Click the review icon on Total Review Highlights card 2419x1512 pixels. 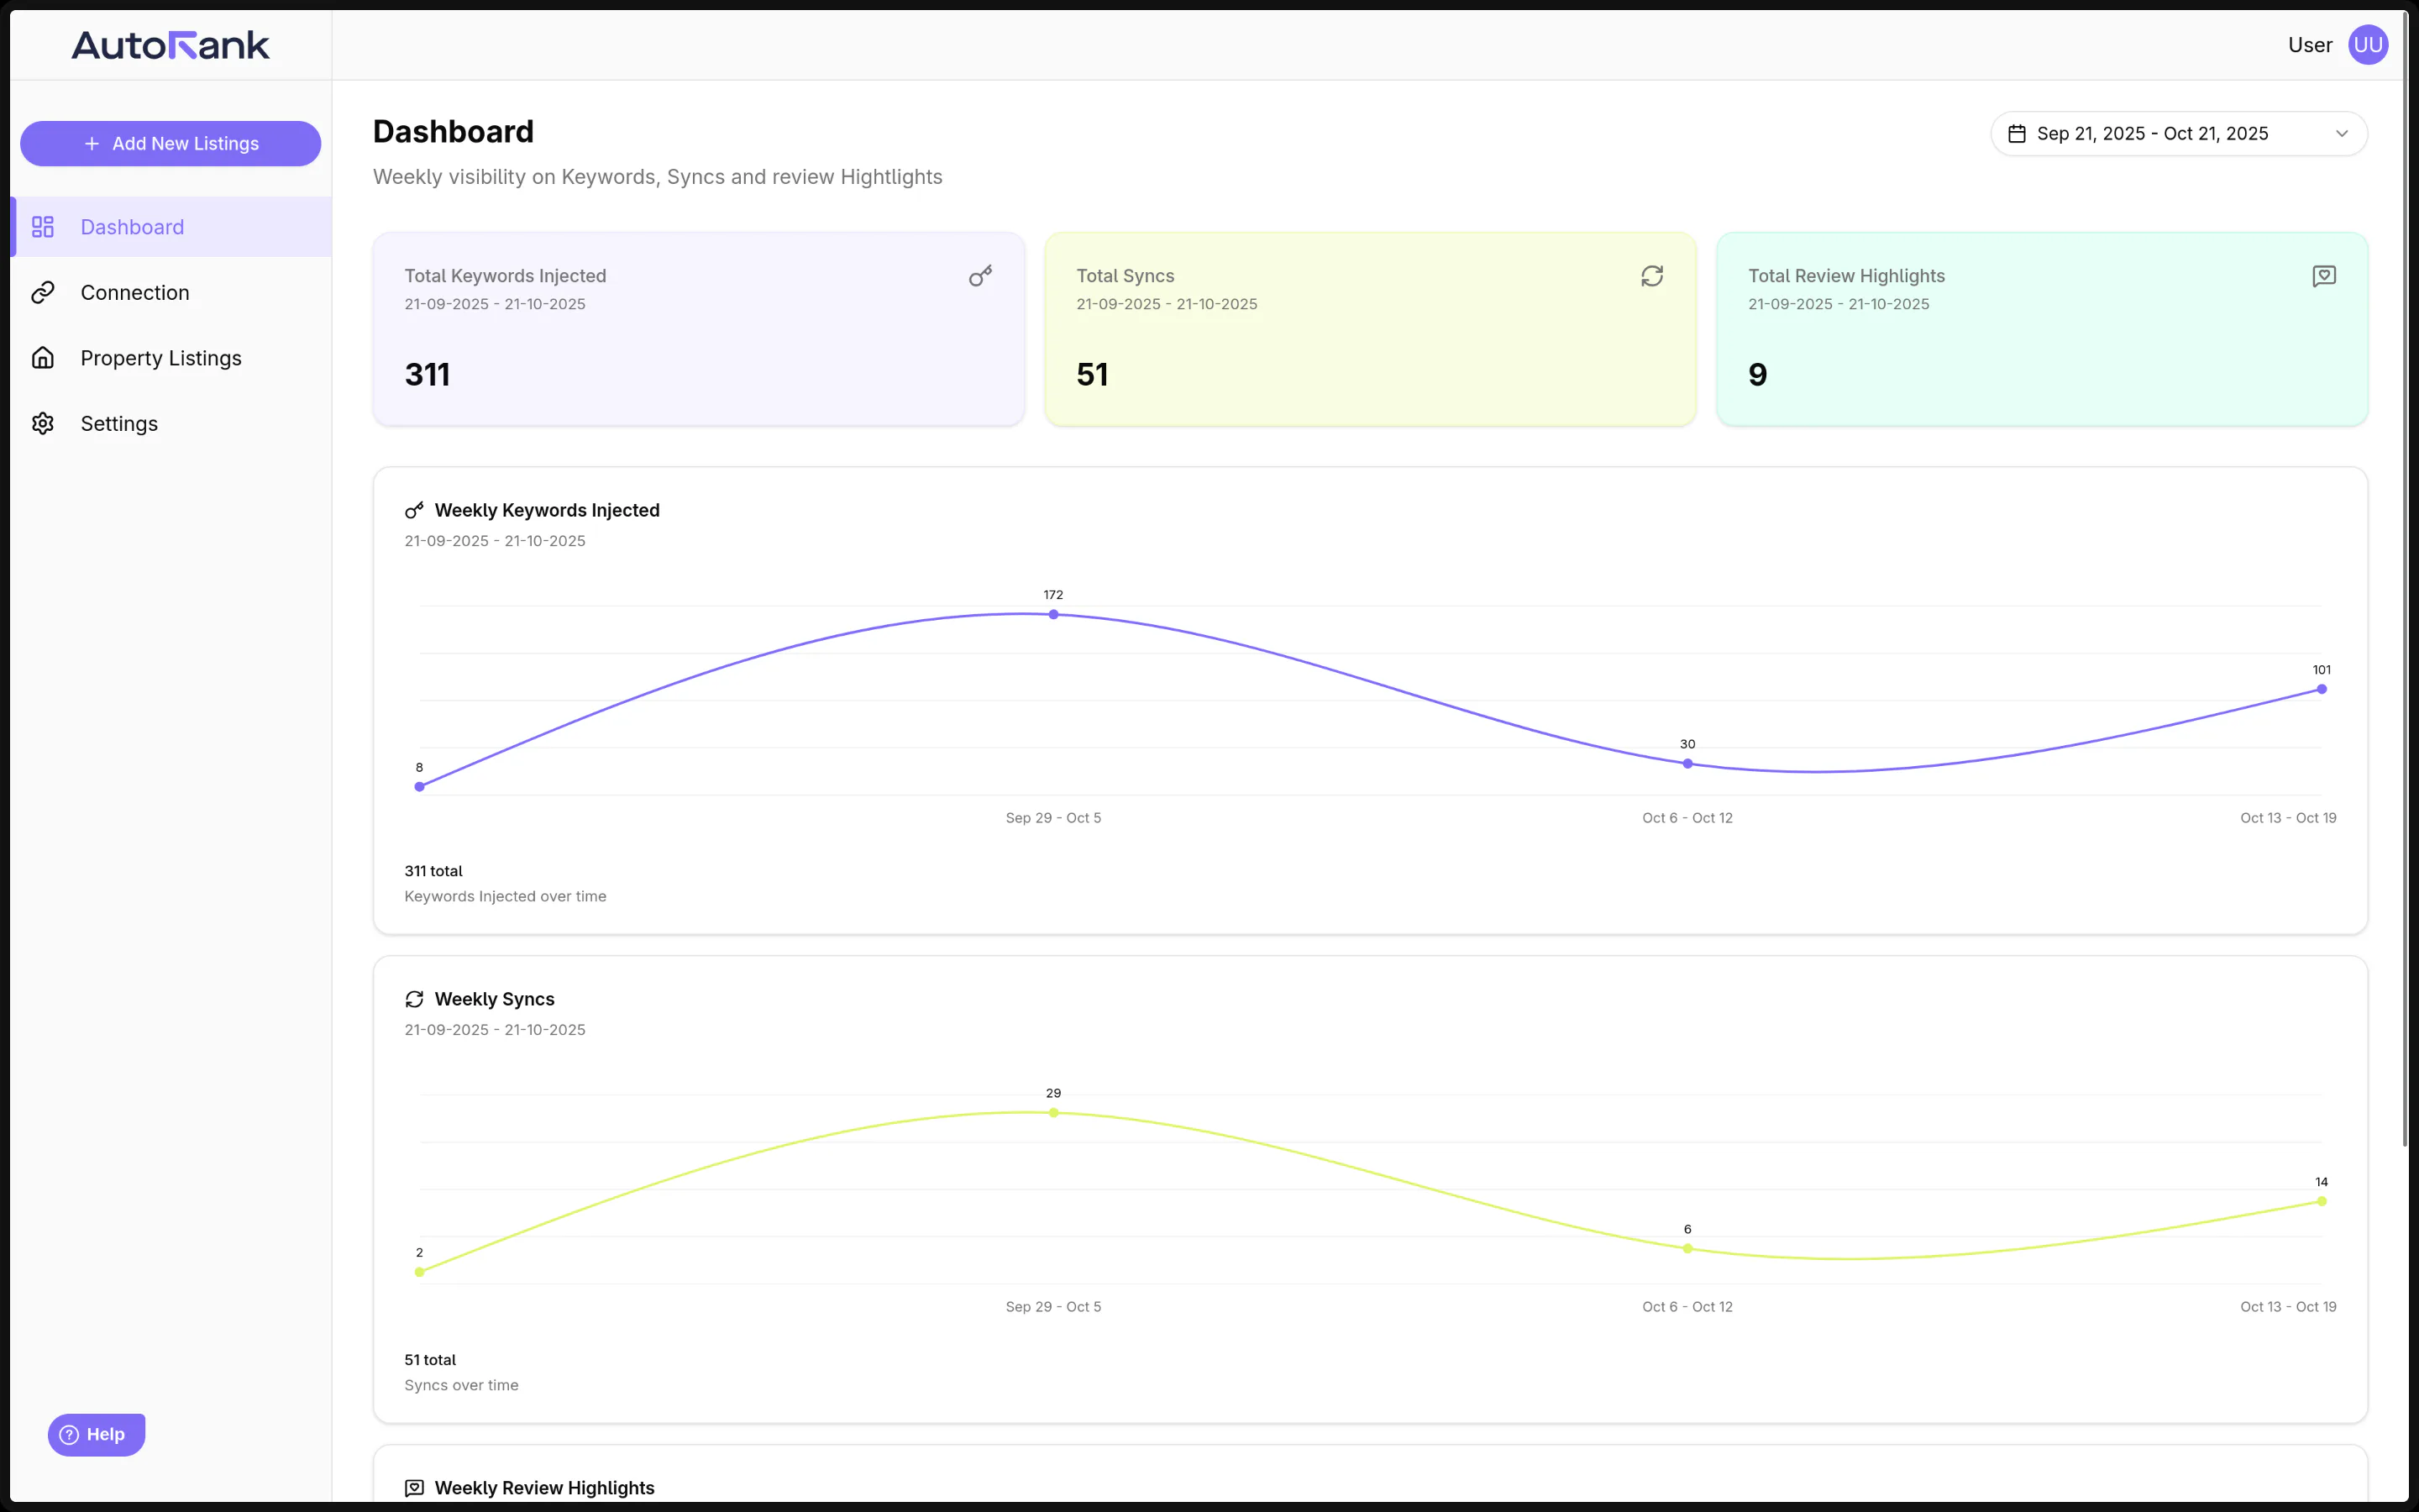pyautogui.click(x=2324, y=276)
